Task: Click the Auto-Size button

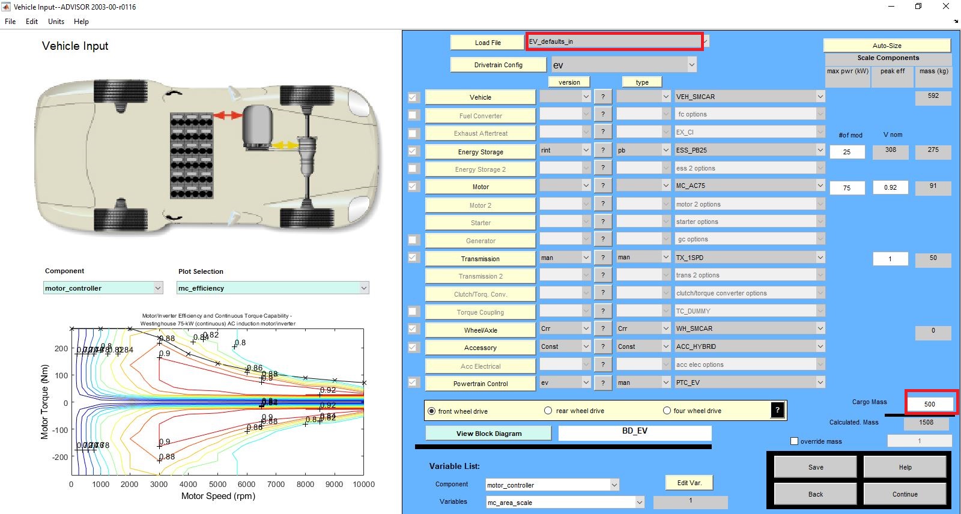Action: 887,46
